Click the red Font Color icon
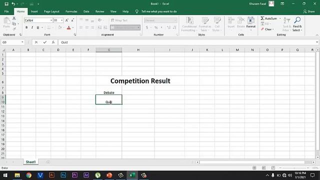 coord(69,27)
